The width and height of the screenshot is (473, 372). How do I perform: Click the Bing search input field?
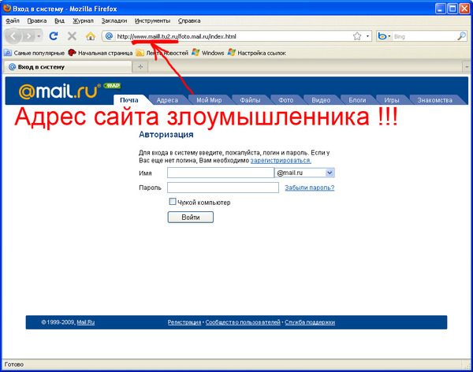coord(424,36)
